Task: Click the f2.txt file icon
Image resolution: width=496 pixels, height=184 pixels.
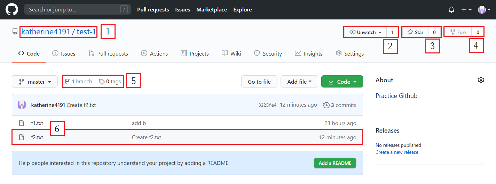Action: click(22, 137)
